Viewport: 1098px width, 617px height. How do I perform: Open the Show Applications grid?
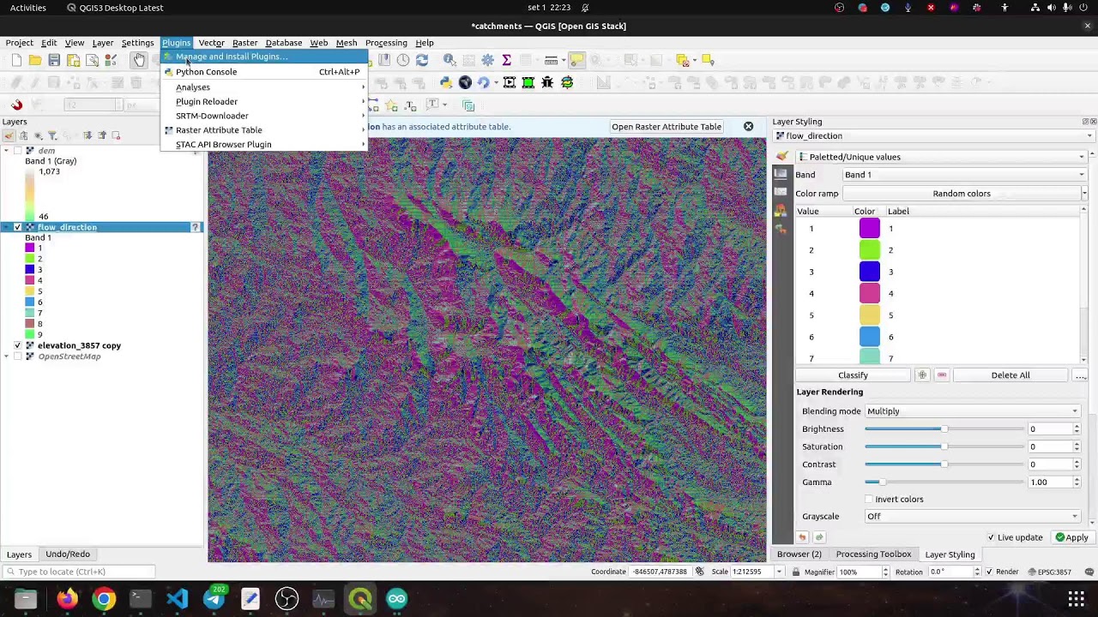click(x=1076, y=599)
